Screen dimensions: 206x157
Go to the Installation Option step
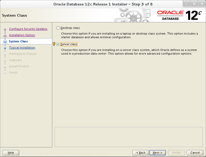tap(22, 35)
